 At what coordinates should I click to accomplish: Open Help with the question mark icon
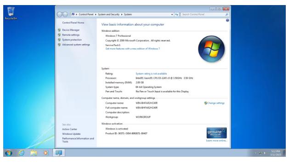227,21
